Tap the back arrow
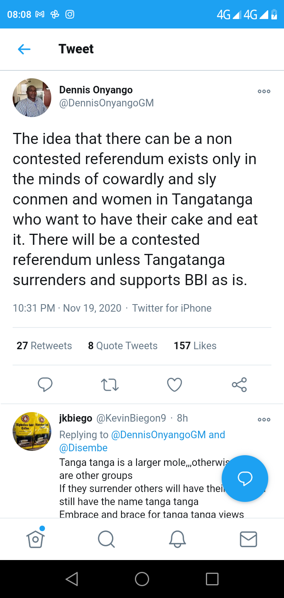Image resolution: width=284 pixels, height=598 pixels. 24,49
